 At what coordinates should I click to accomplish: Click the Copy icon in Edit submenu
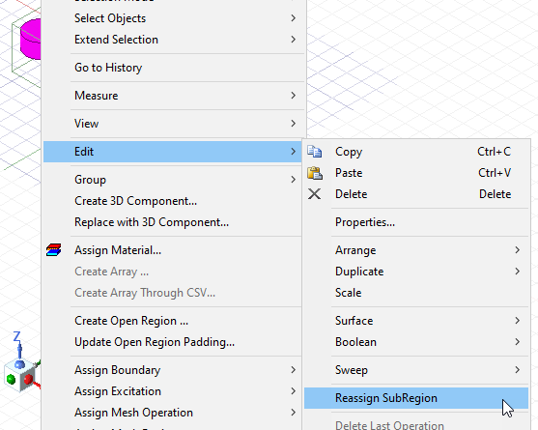tap(314, 152)
